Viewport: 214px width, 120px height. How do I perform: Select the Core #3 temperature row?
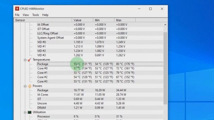100,81
